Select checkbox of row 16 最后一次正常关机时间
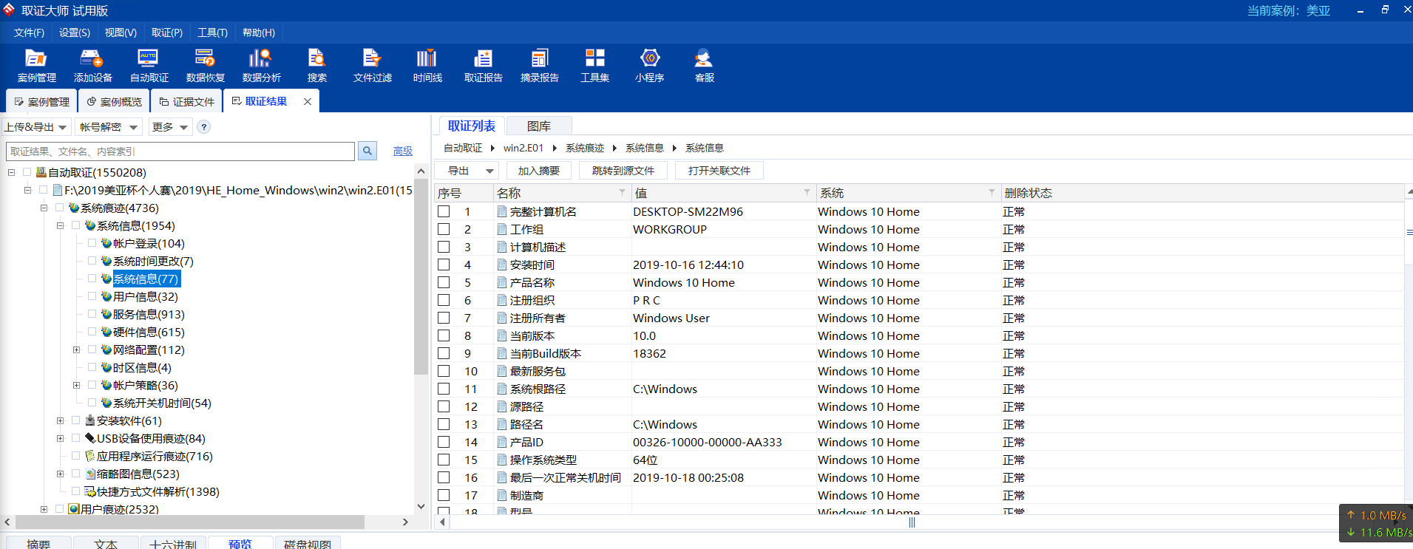 tap(444, 477)
